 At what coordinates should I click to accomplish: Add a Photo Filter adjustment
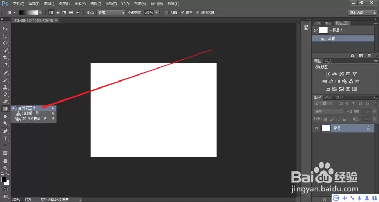tap(345, 82)
